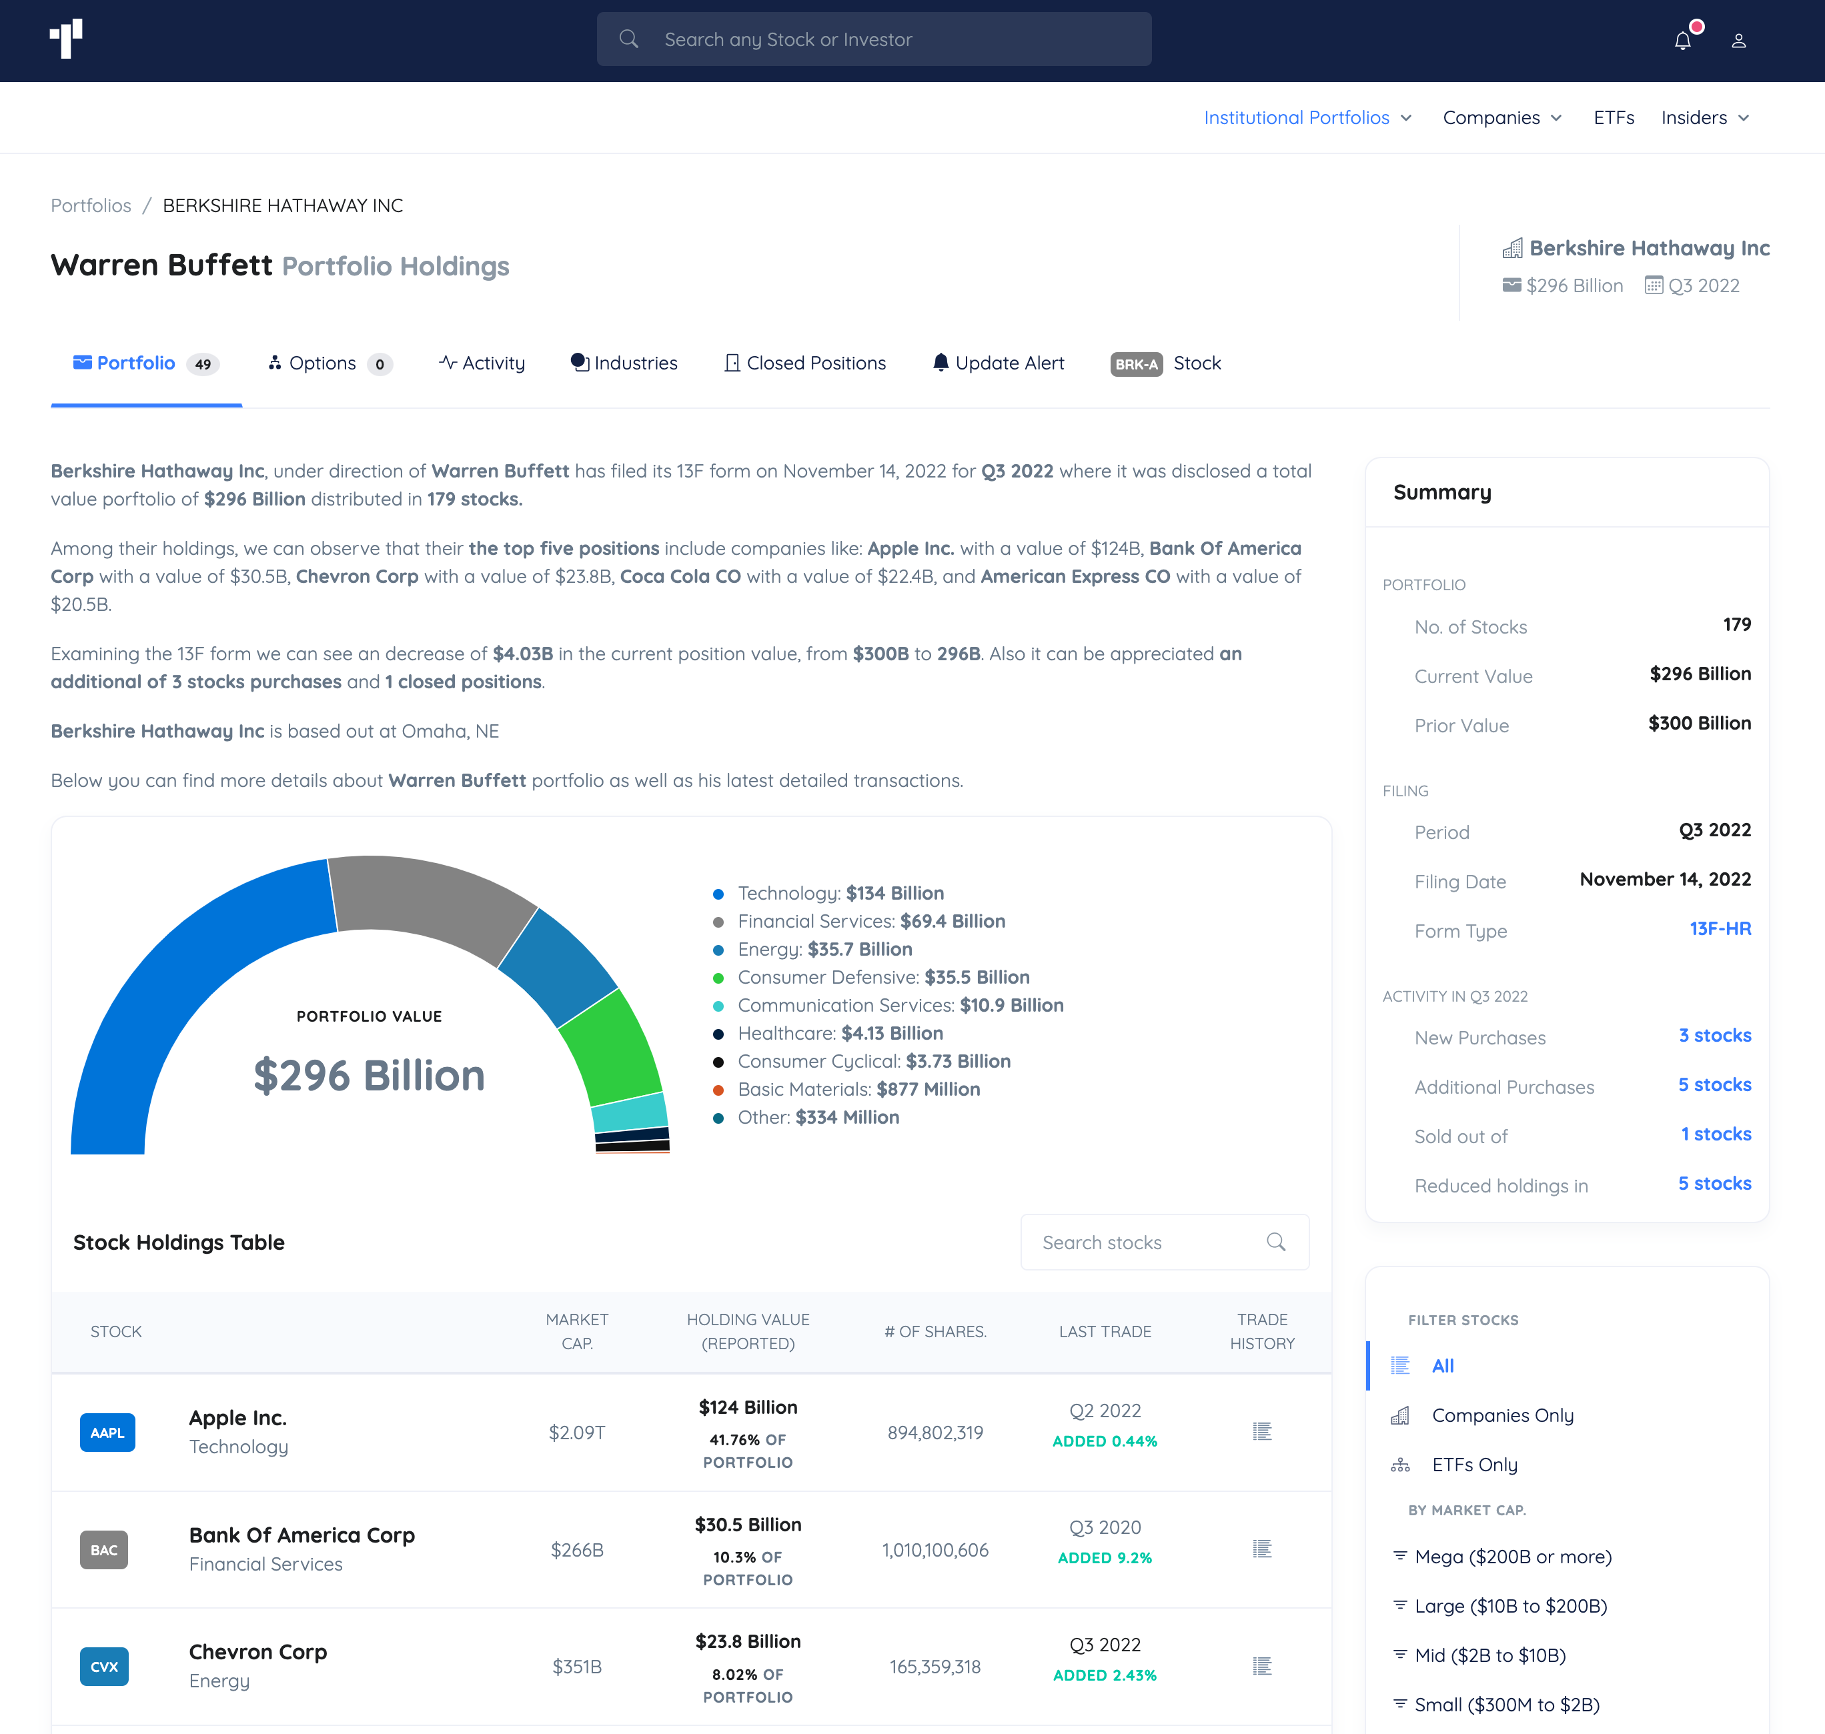This screenshot has width=1825, height=1734.
Task: Click the search magnifier icon in the header
Action: click(x=628, y=39)
